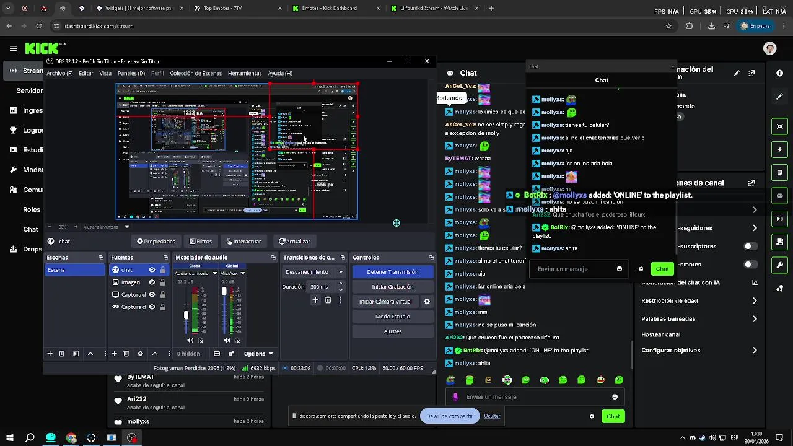This screenshot has height=446, width=793.
Task: Open Herramientas menu in OBS
Action: coord(245,73)
